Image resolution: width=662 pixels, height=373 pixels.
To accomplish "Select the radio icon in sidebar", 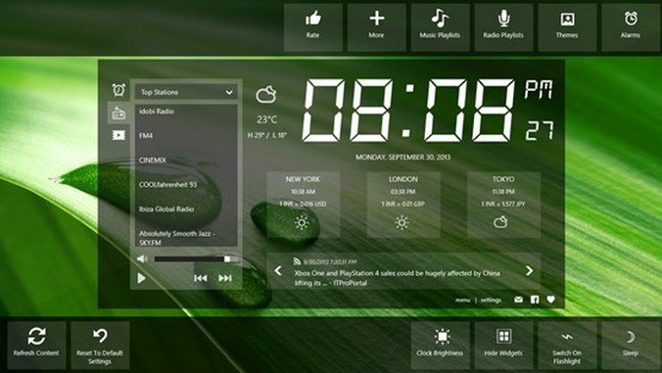I will pyautogui.click(x=118, y=113).
